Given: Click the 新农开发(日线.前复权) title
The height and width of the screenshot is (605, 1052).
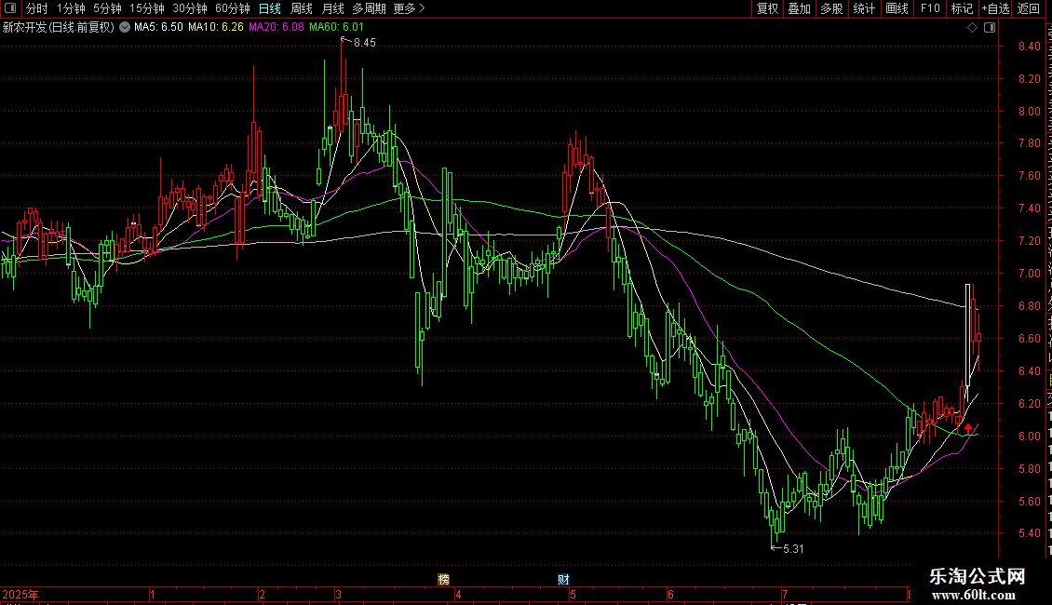Looking at the screenshot, I should (59, 27).
